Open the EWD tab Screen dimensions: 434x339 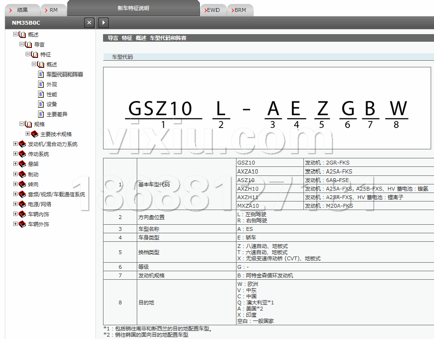pyautogui.click(x=213, y=10)
